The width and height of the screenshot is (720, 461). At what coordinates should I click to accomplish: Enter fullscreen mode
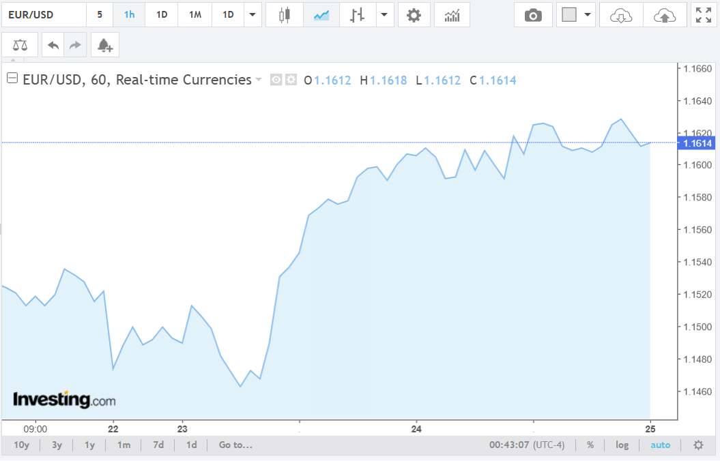[x=704, y=15]
